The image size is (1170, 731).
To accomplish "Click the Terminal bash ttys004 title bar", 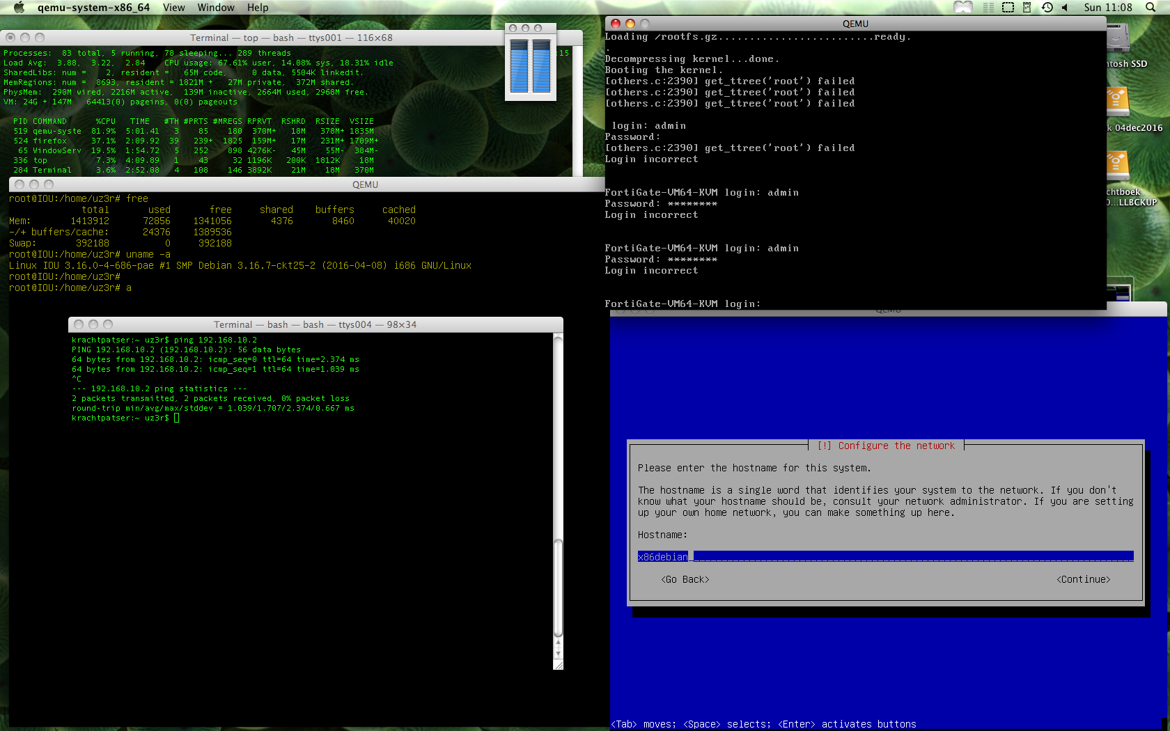I will click(x=315, y=324).
